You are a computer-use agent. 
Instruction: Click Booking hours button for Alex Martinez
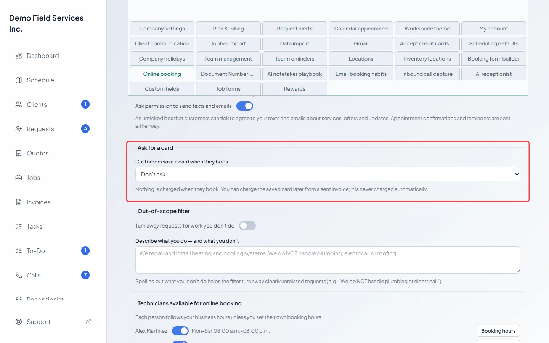pyautogui.click(x=498, y=331)
